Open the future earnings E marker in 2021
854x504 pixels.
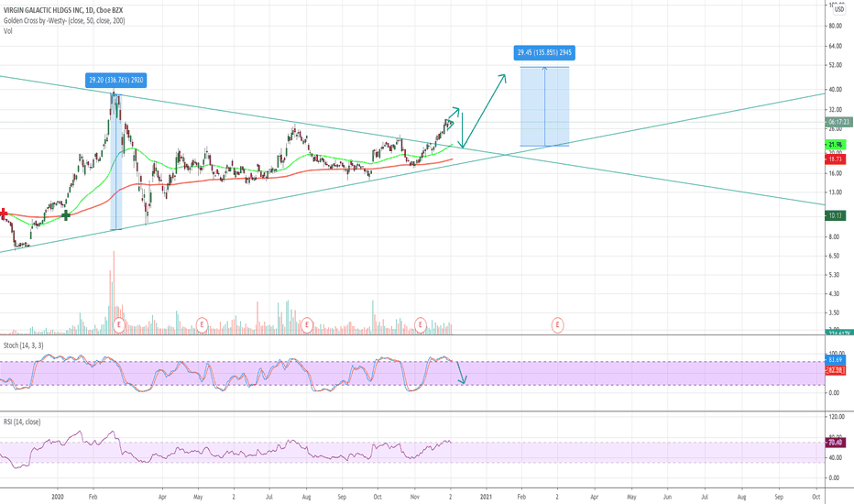coord(557,326)
